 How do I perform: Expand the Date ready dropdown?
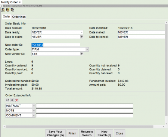tap(81, 32)
